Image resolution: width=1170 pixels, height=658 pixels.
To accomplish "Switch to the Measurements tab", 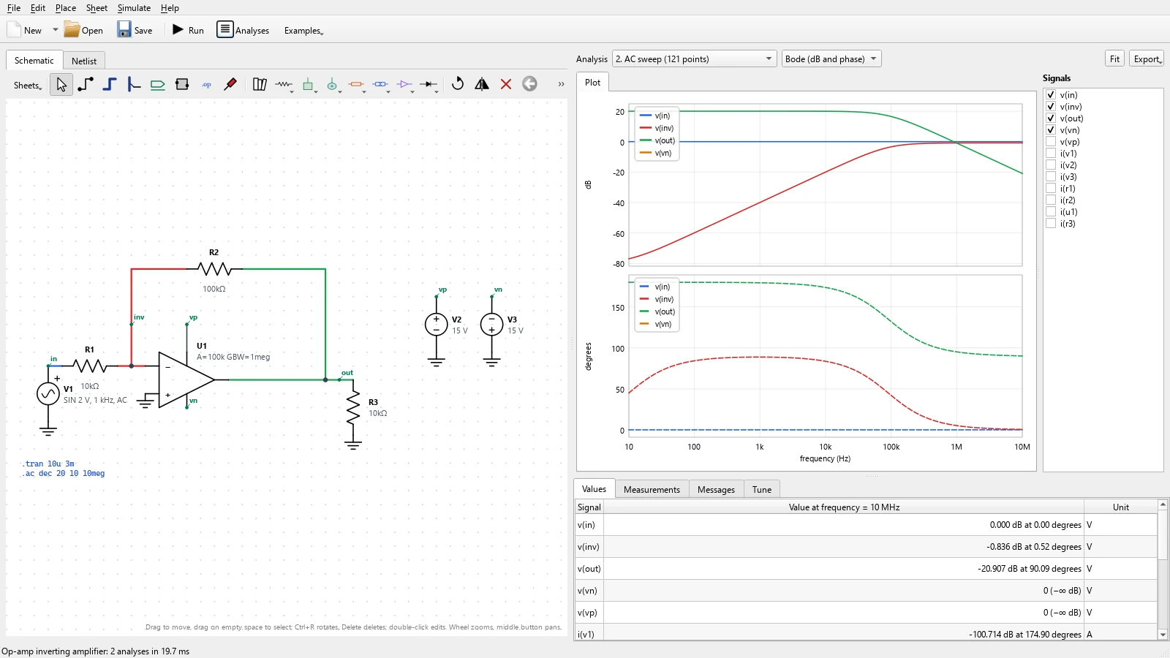I will coord(652,490).
